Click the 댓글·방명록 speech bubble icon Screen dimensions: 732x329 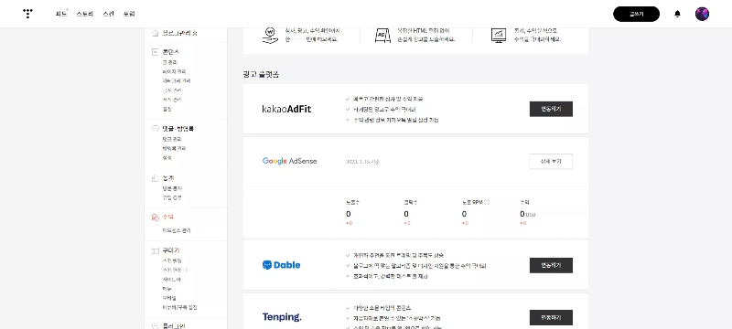[x=156, y=128]
